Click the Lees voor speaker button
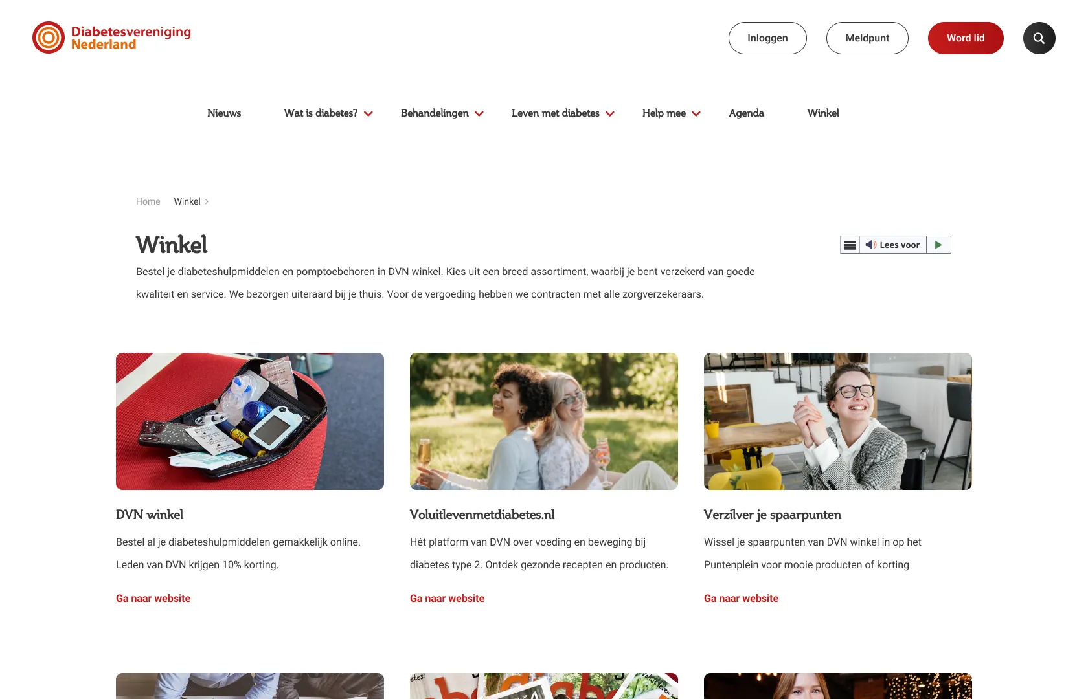Viewport: 1088px width, 699px height. click(x=892, y=245)
